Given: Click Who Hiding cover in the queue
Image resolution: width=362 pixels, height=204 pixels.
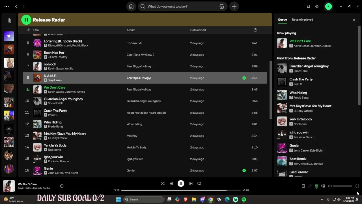Looking at the screenshot, I should (282, 95).
